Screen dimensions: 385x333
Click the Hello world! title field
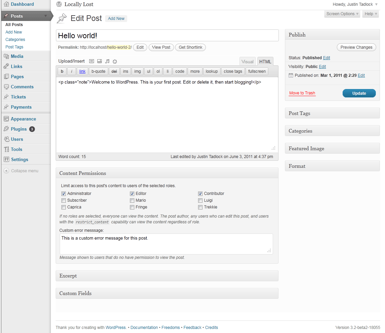(167, 36)
